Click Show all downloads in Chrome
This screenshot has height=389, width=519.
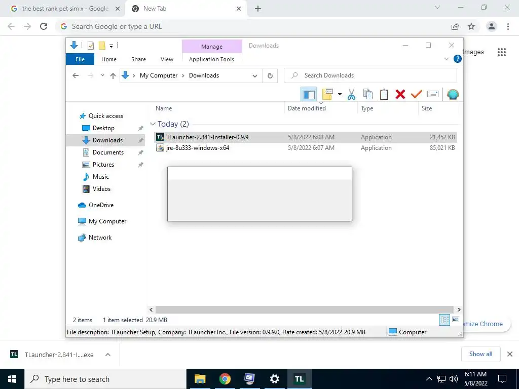pos(480,354)
